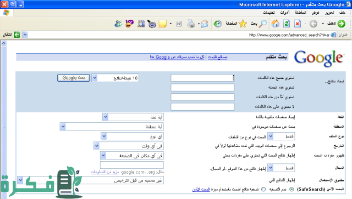Click the IE icon in title bar
Image resolution: width=352 pixels, height=199 pixels.
coord(348,4)
